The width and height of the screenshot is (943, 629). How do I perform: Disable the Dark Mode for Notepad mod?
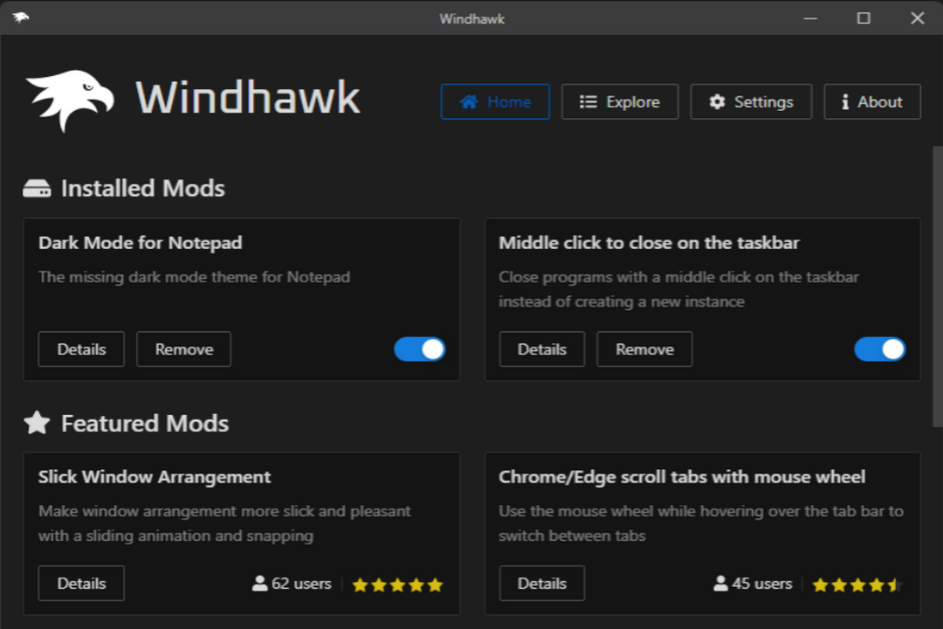click(x=419, y=349)
